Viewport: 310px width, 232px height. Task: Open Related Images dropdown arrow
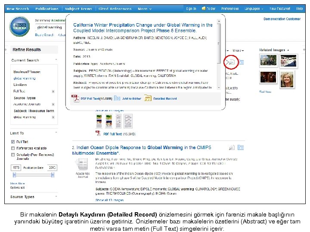coord(288,50)
